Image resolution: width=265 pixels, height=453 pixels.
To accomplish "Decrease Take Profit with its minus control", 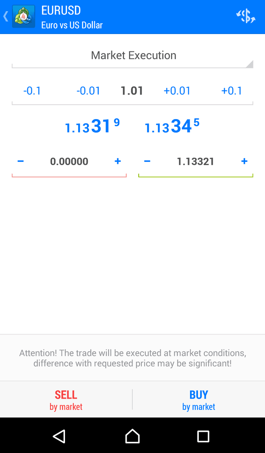I will (x=147, y=161).
